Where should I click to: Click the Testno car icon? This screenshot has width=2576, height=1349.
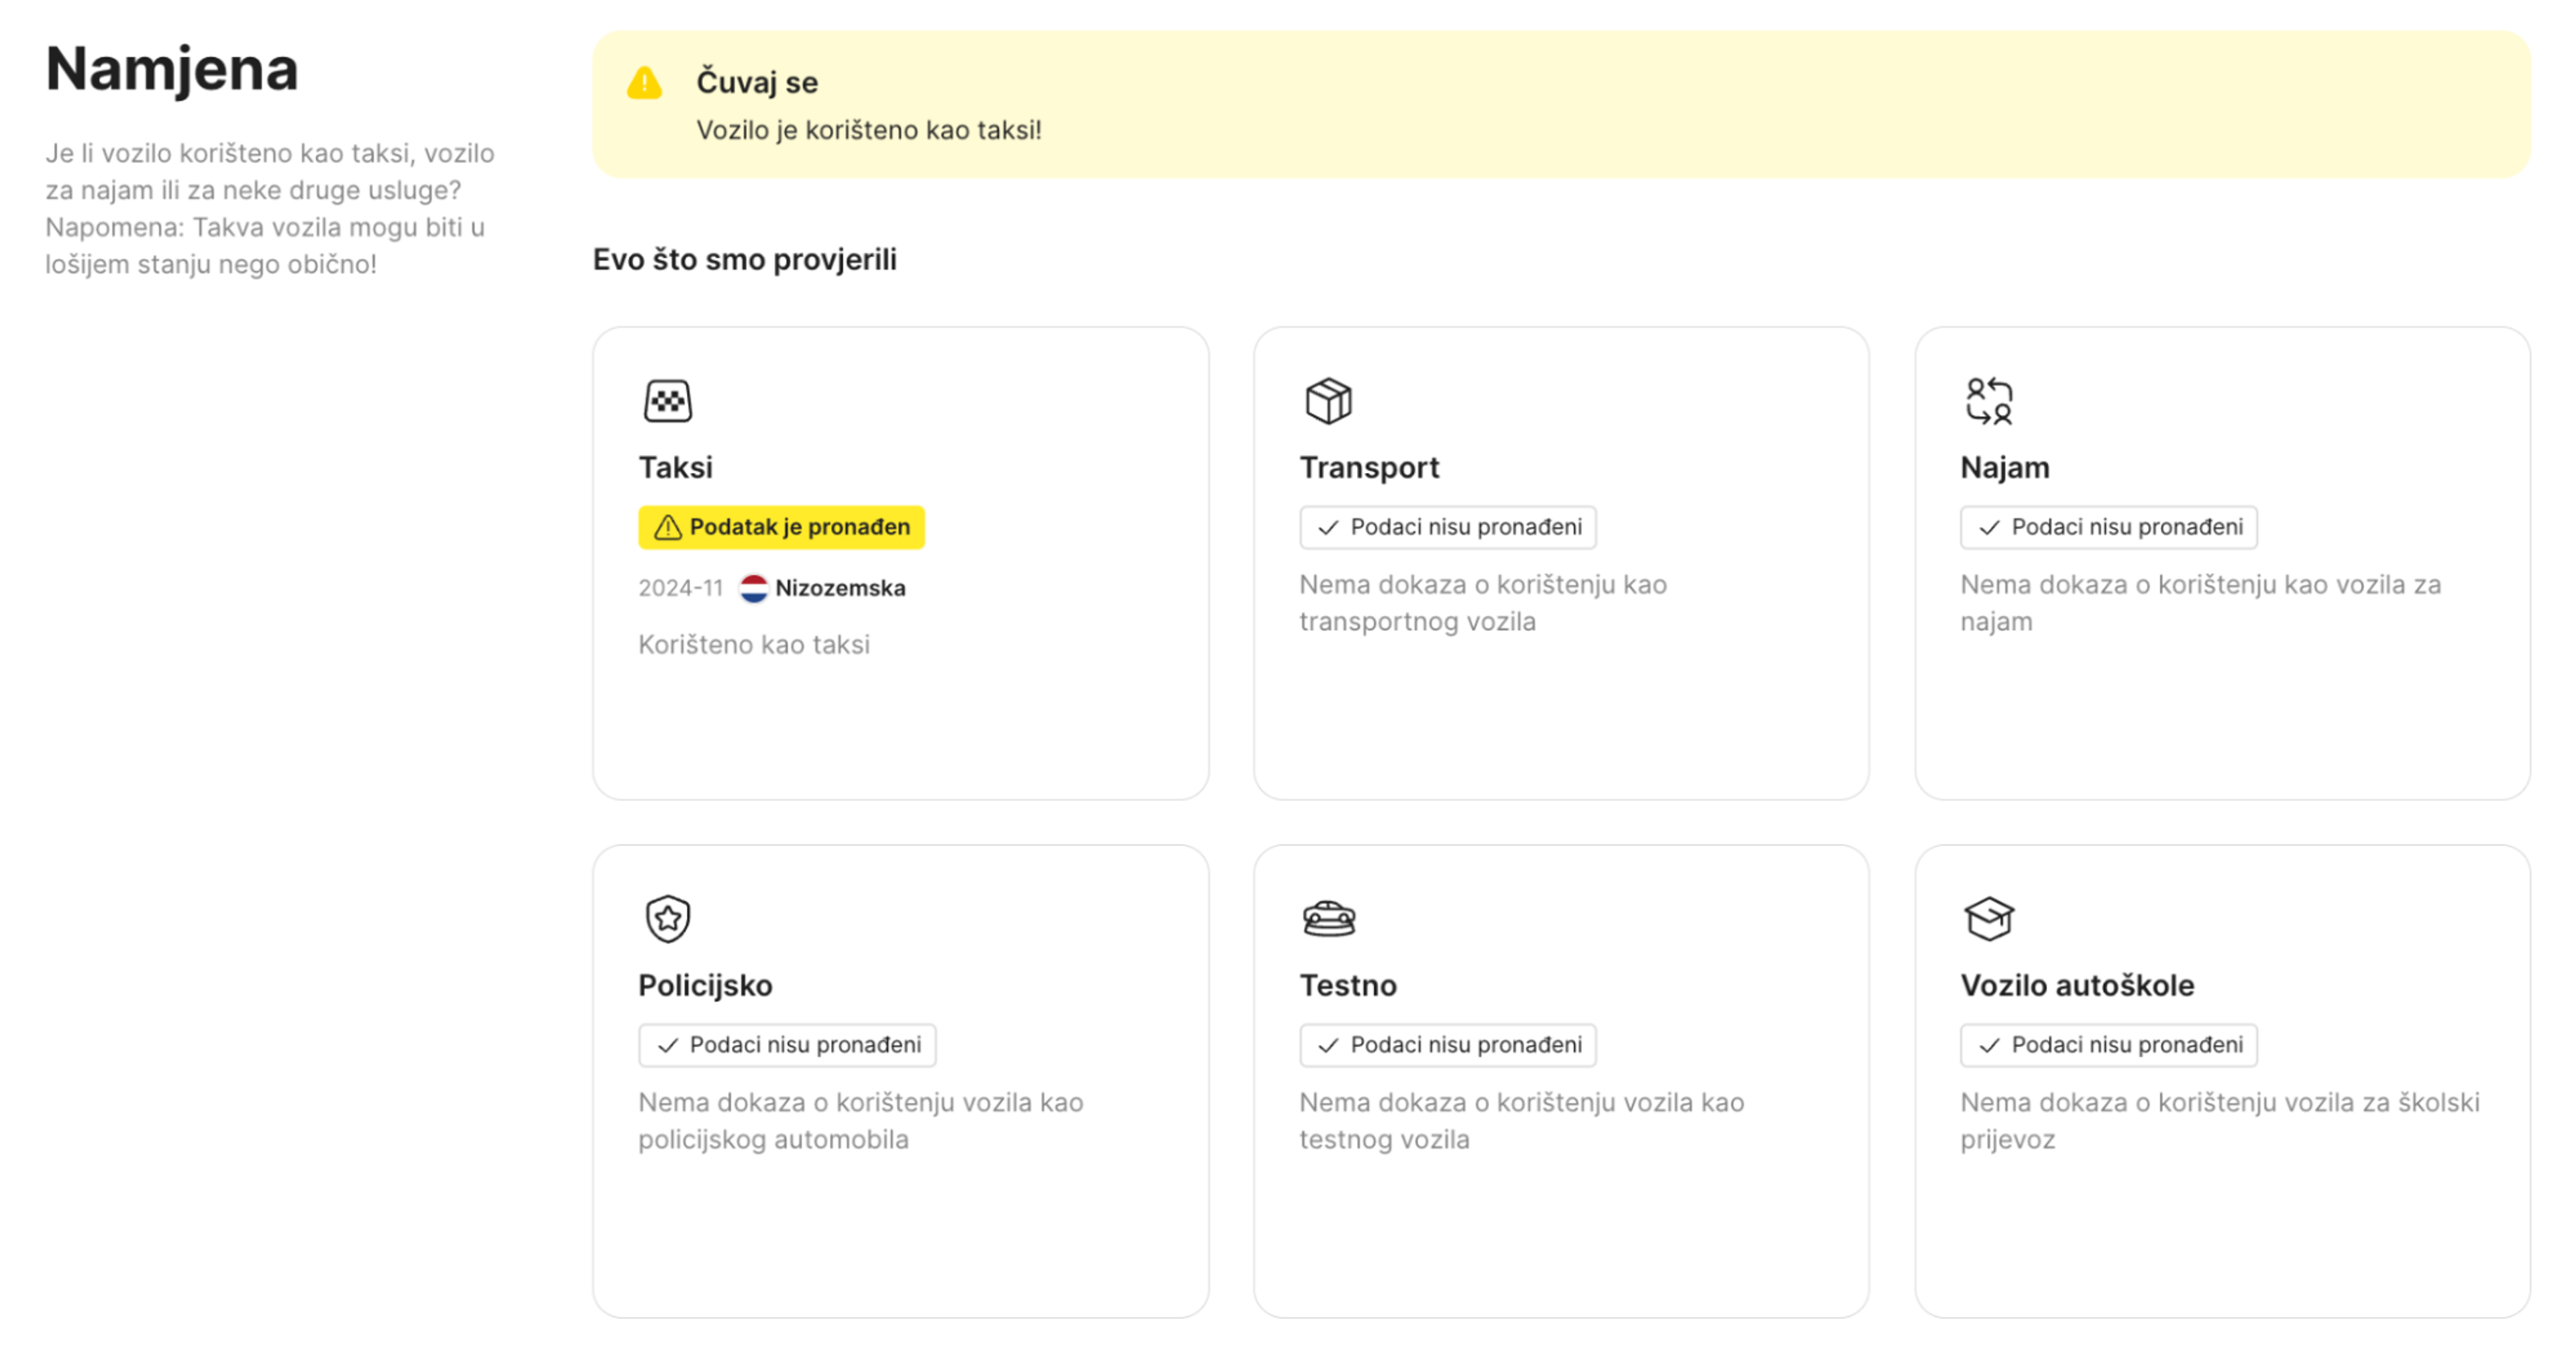click(x=1328, y=918)
